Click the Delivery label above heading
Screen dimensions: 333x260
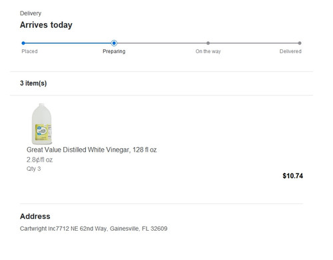(31, 13)
